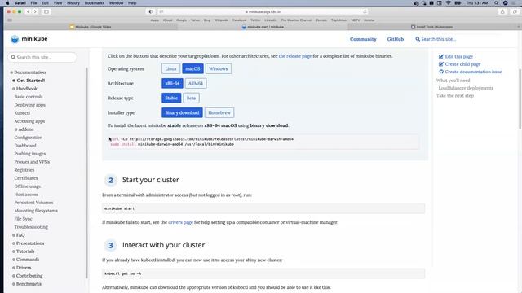Click the minikube logo icon
The width and height of the screenshot is (522, 293).
point(15,40)
